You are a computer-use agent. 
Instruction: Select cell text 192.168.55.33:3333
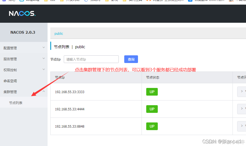point(70,92)
